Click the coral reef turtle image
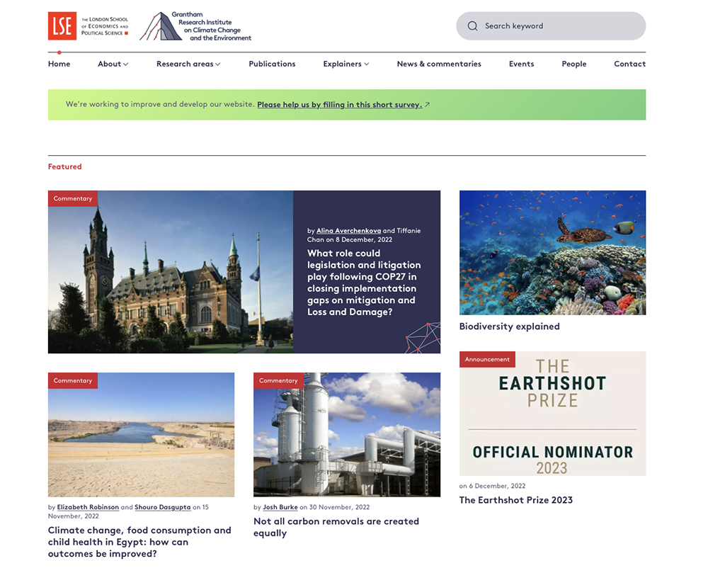Viewport: 708px width, 568px height. (x=552, y=252)
